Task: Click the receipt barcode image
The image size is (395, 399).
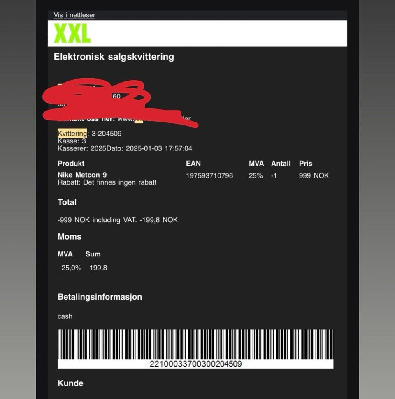Action: [195, 348]
